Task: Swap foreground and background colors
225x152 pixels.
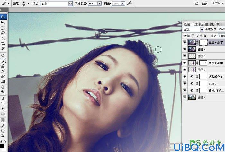Action: tap(5, 141)
